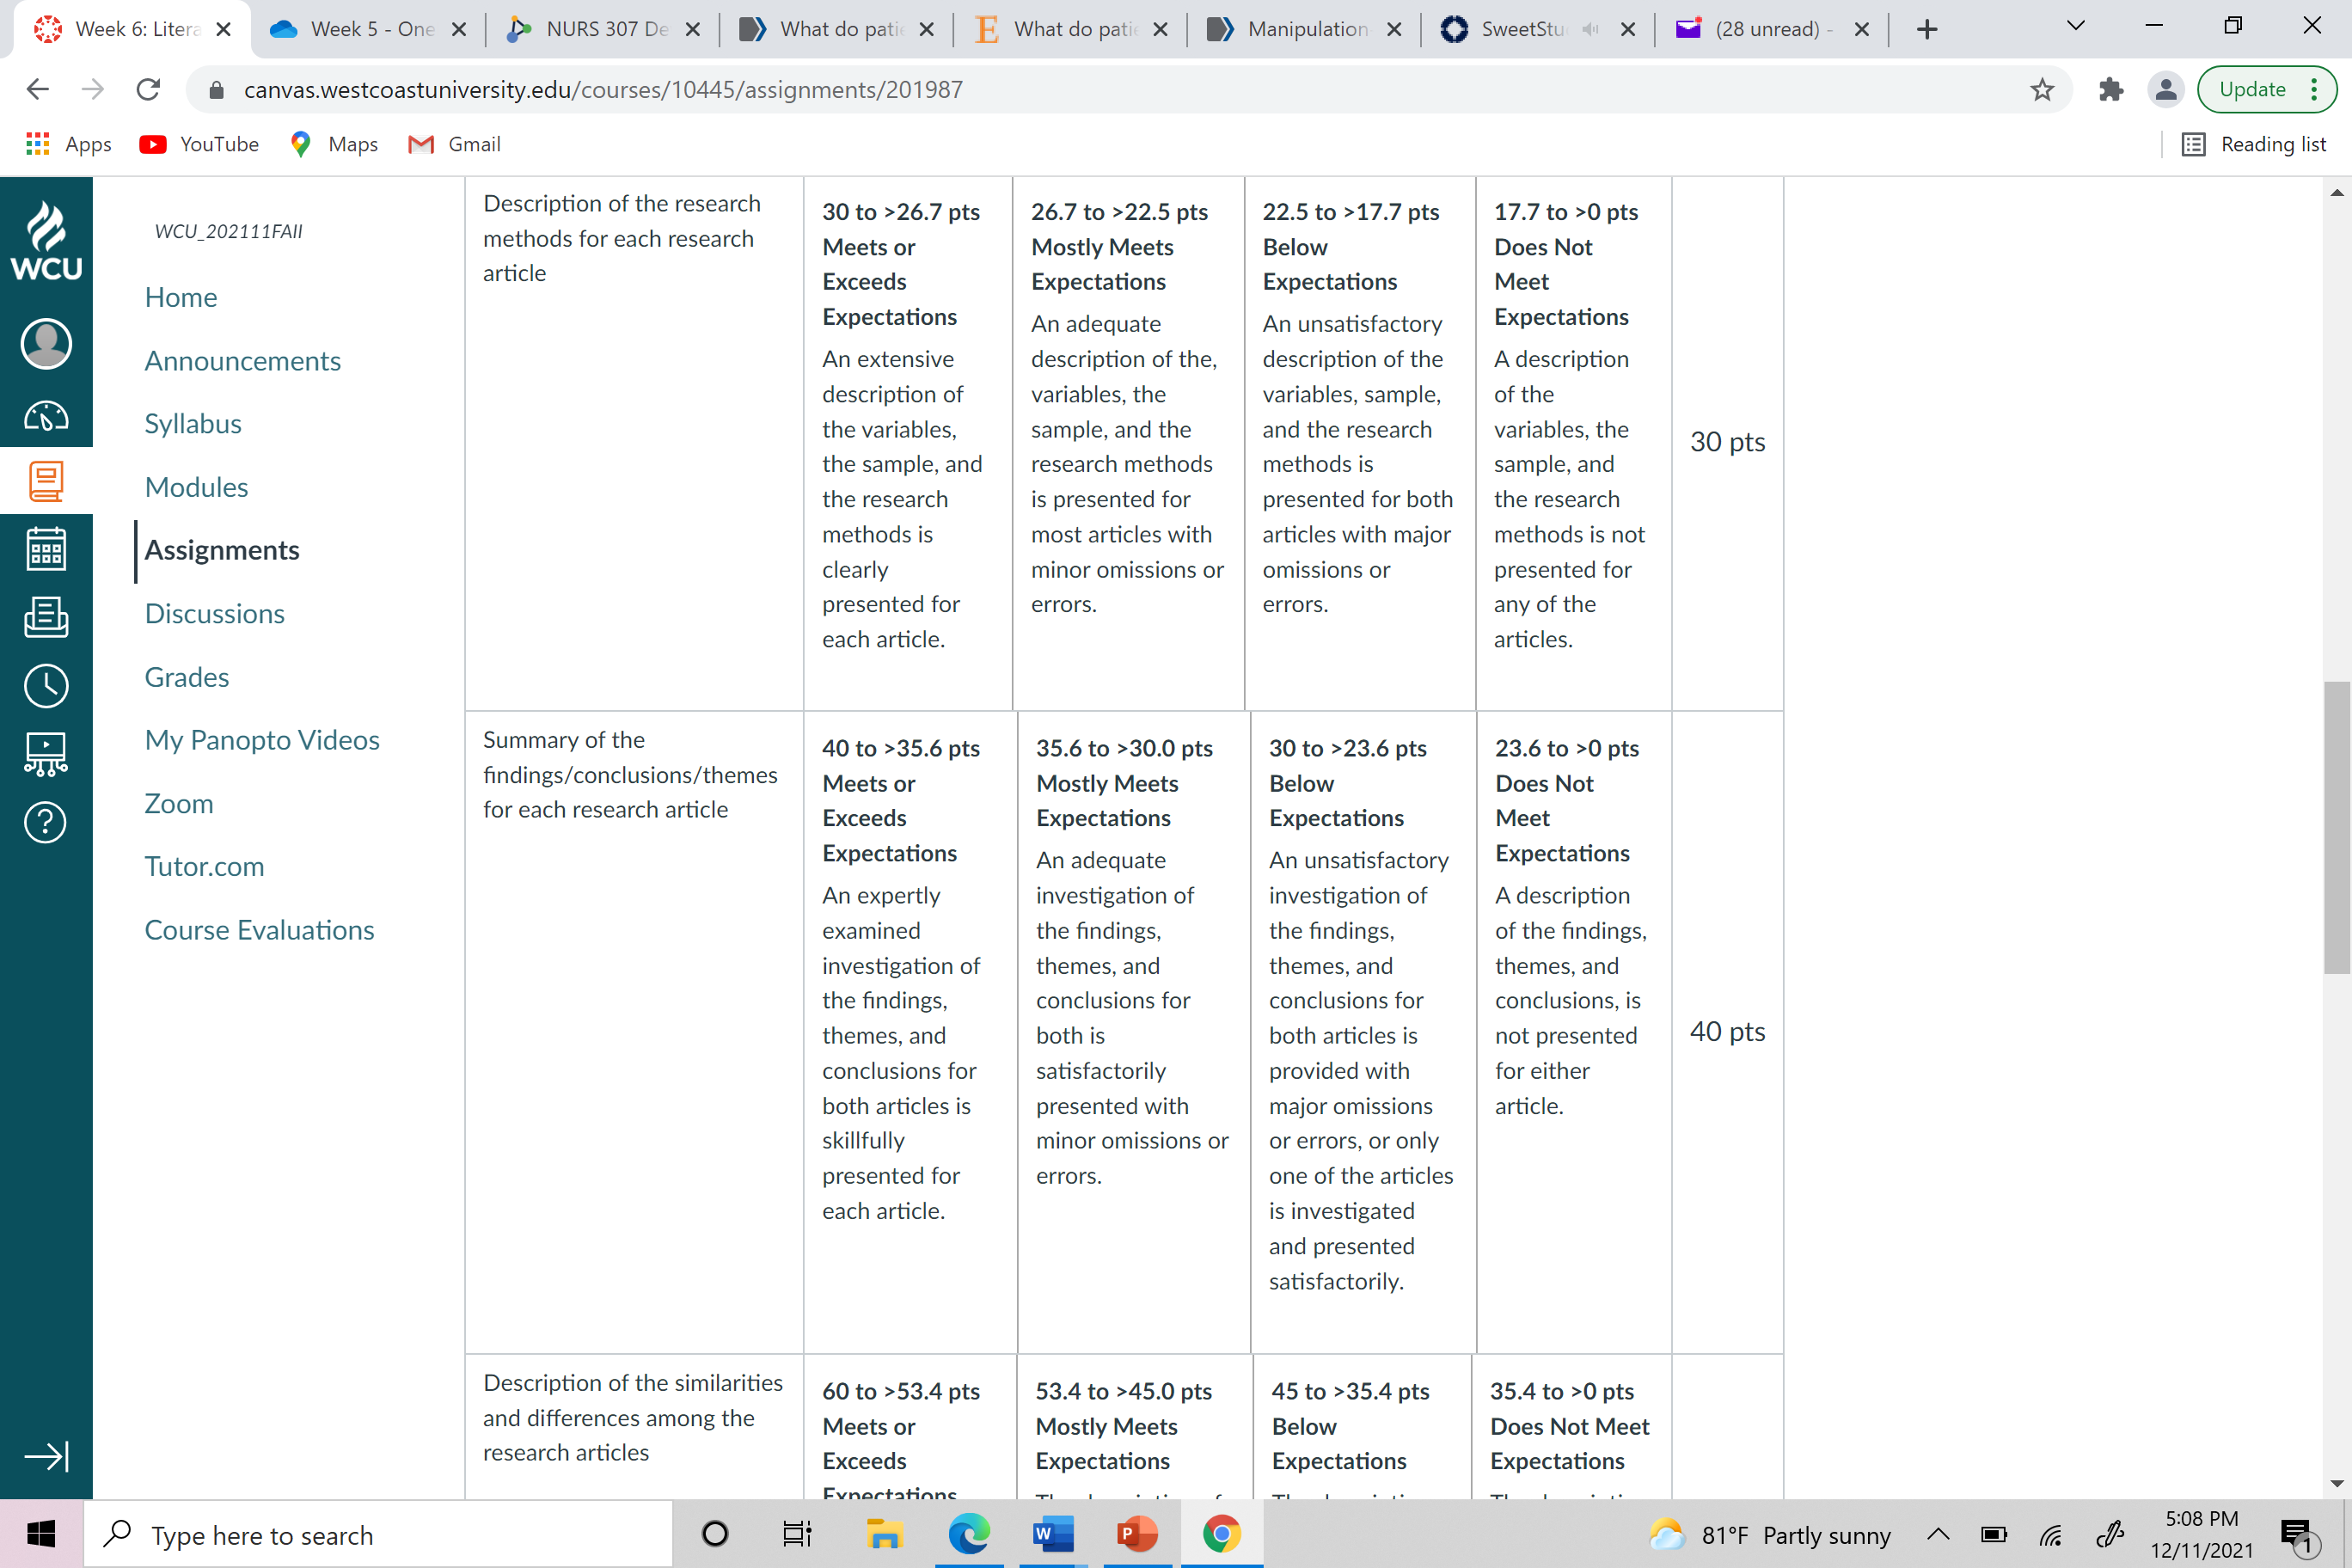Screen dimensions: 2352x1568
Task: Open Task View in taskbar
Action: [797, 1534]
